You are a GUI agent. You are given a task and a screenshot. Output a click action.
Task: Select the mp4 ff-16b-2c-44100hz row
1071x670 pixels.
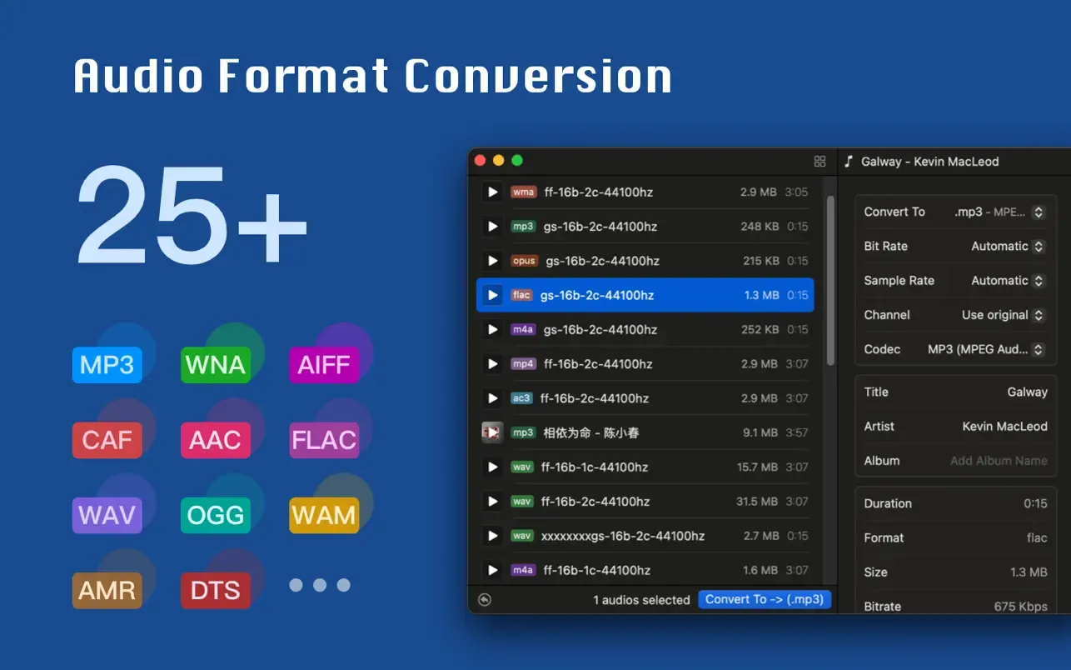click(658, 363)
